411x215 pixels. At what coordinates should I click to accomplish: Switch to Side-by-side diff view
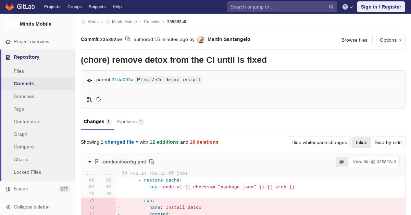388,142
